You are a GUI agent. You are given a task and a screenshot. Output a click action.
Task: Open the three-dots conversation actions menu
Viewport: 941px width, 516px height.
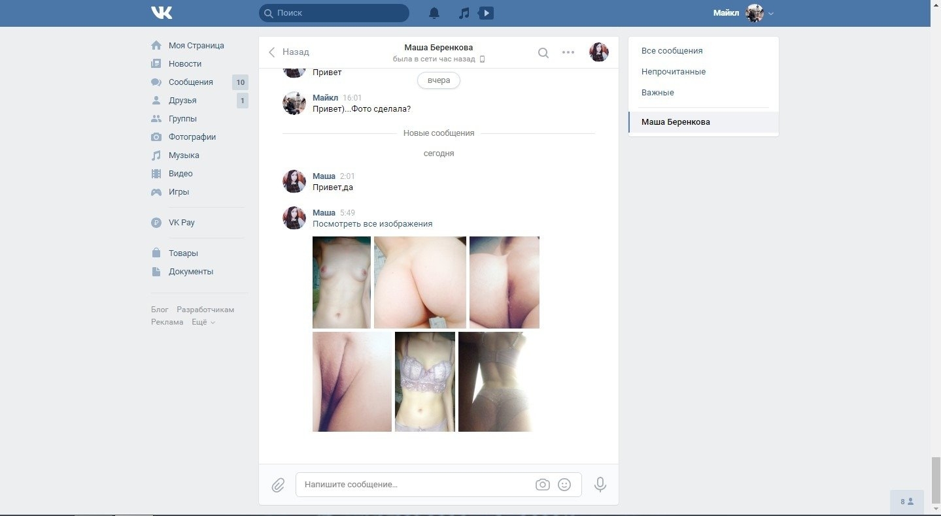point(568,52)
